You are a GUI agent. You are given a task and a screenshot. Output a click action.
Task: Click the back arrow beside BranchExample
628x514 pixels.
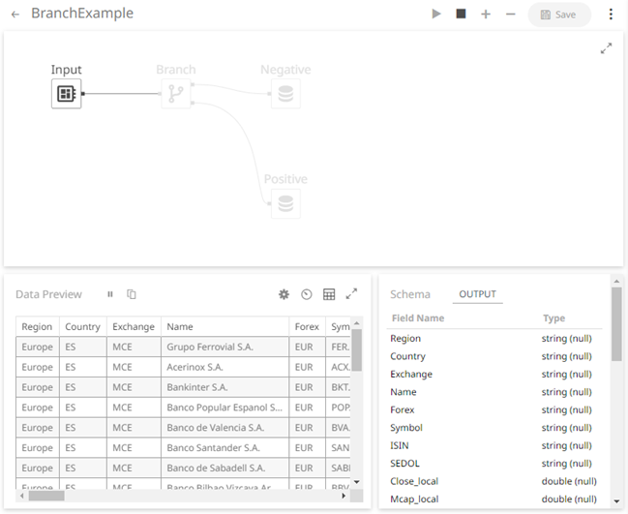click(15, 15)
